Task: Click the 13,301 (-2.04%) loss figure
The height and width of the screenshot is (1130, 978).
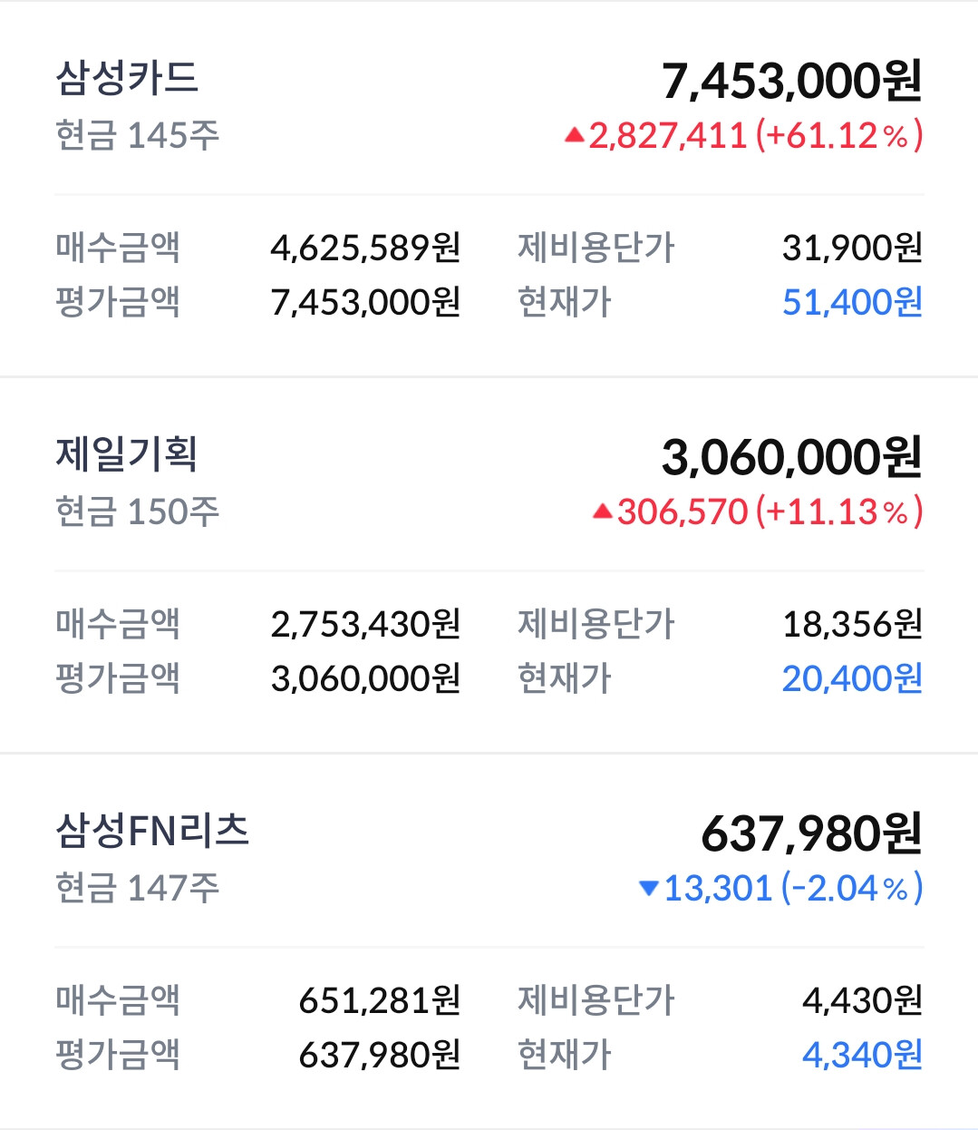Action: point(794,889)
